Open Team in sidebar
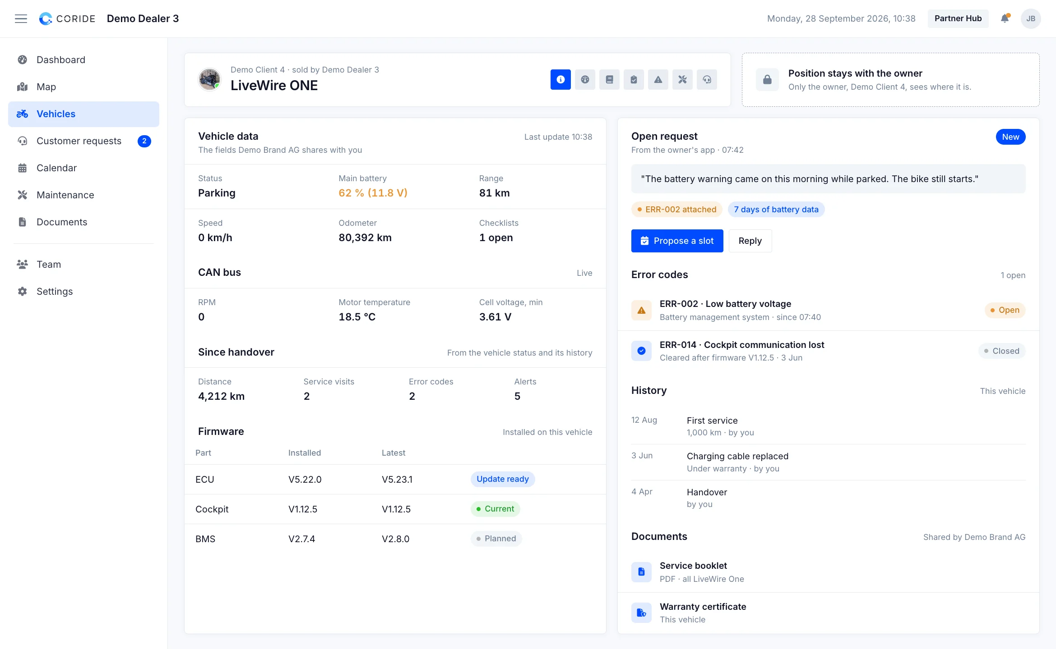 [83, 265]
